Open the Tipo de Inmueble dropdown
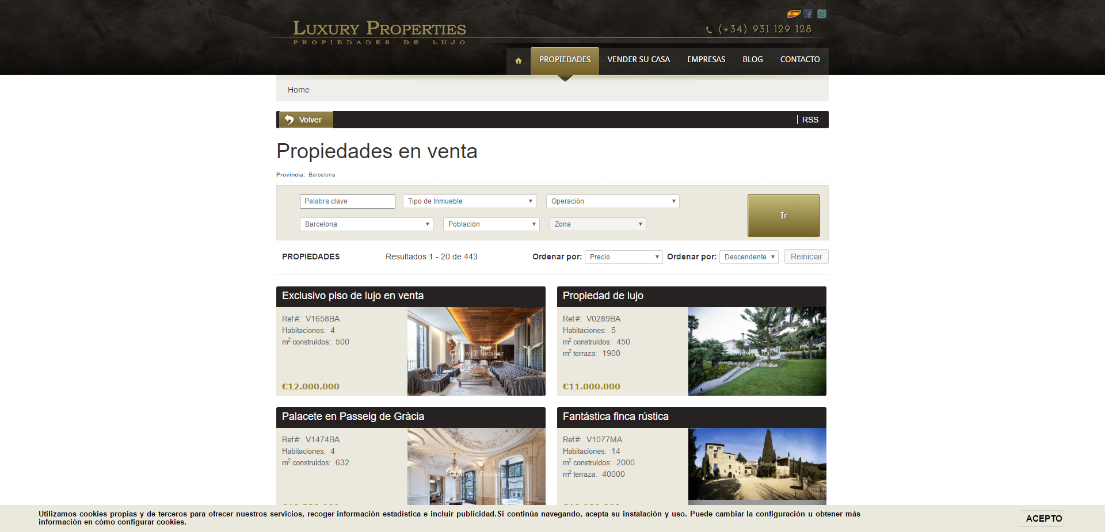The width and height of the screenshot is (1105, 532). point(469,201)
